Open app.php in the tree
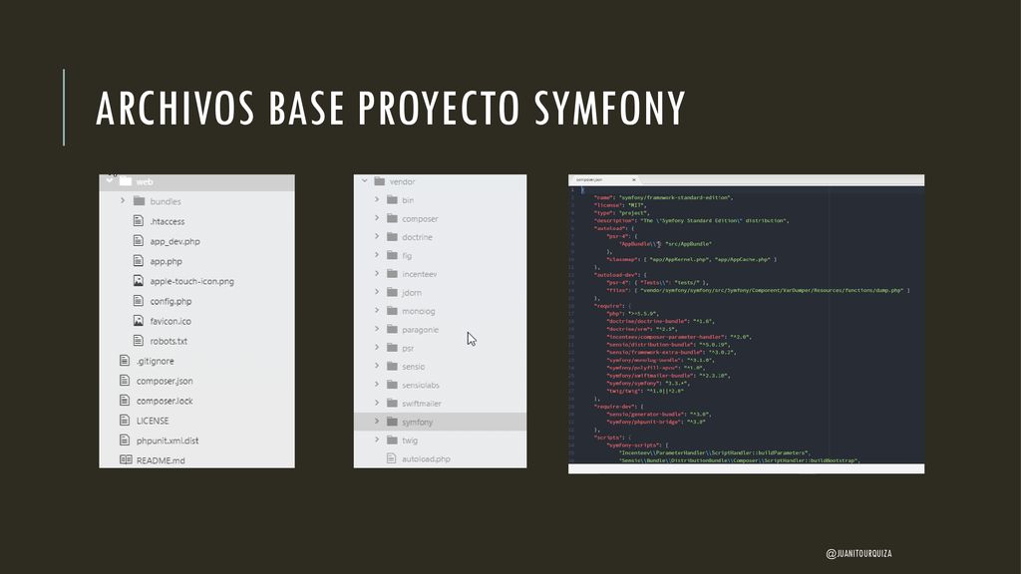The height and width of the screenshot is (574, 1021). point(167,262)
